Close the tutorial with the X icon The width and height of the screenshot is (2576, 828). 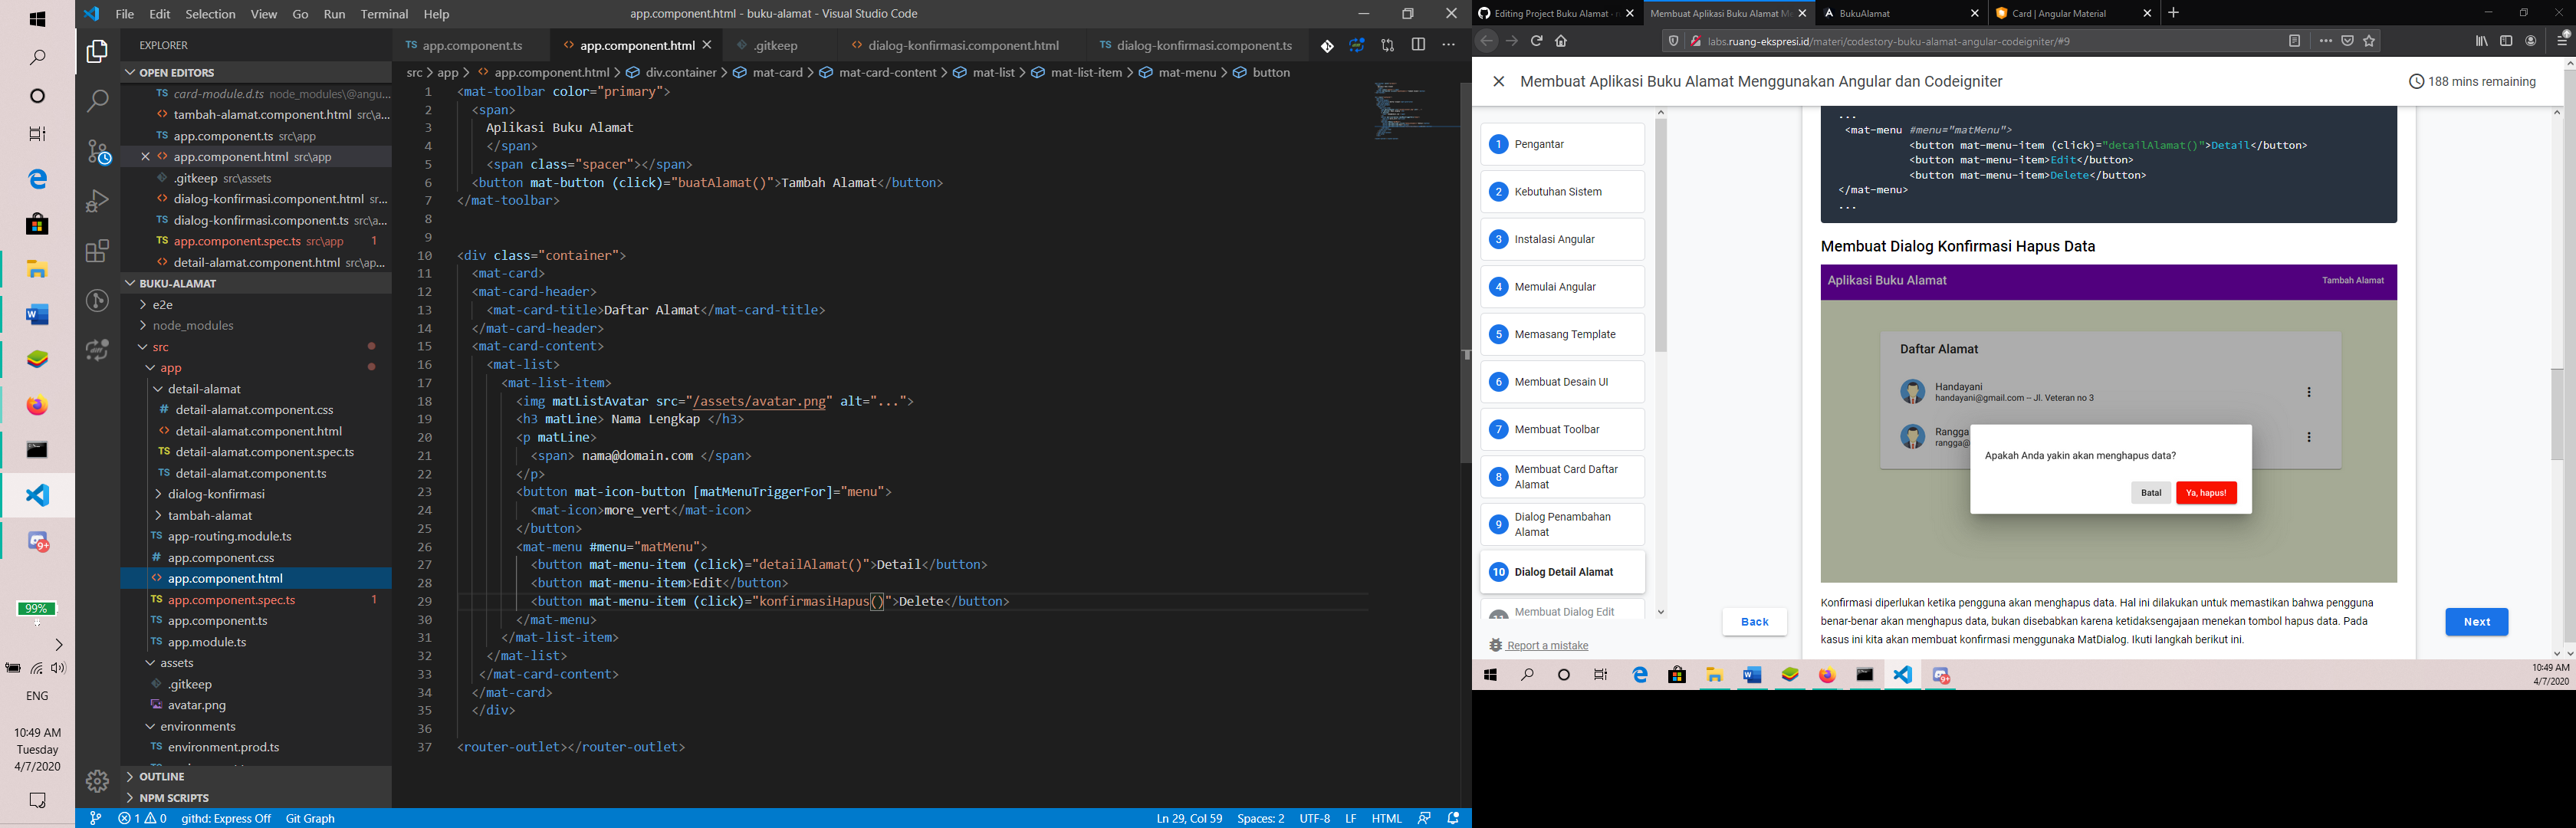tap(1498, 82)
